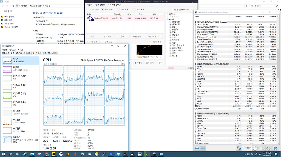Switch to the 프로세스 tab in Task Manager
281x157 pixels.
pyautogui.click(x=5, y=53)
